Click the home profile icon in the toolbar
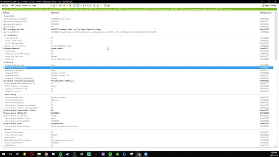Screen dimensions: 279x157 [54, 6]
